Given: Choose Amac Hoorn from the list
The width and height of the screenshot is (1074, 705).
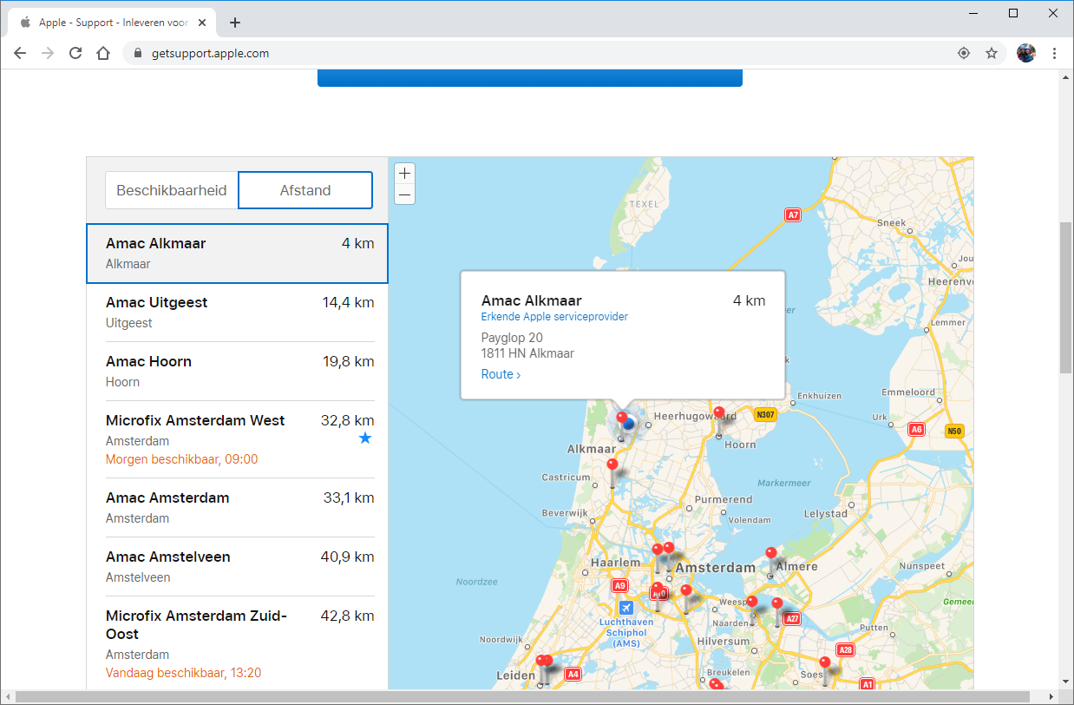Looking at the screenshot, I should 237,372.
